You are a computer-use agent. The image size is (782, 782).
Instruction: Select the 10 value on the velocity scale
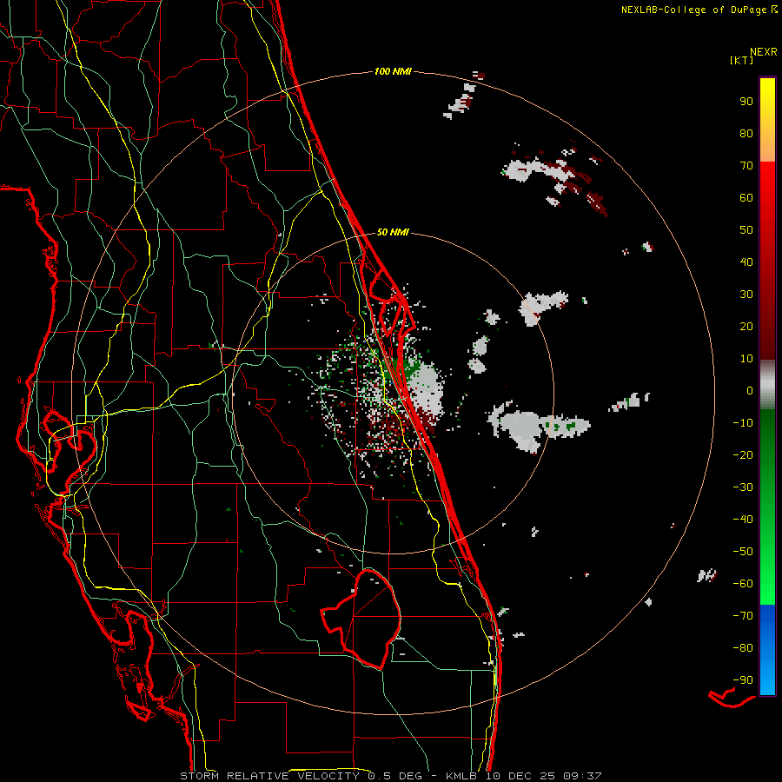(746, 359)
